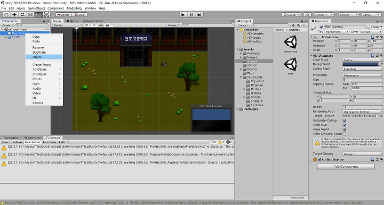Toggle scene audio icon
Screen dimensions: 384x205
pos(101,25)
